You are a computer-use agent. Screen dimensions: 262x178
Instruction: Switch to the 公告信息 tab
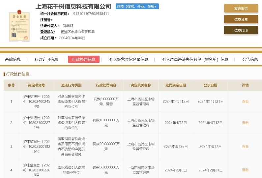[250, 59]
